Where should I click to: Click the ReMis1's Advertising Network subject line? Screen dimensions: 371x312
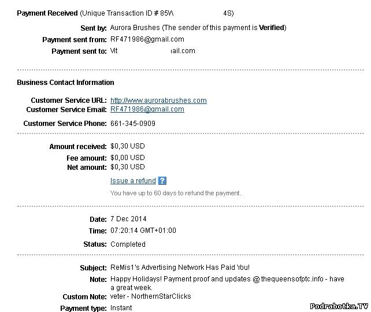tap(180, 268)
